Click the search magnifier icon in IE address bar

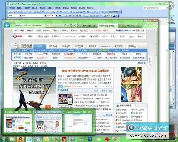pos(65,26)
